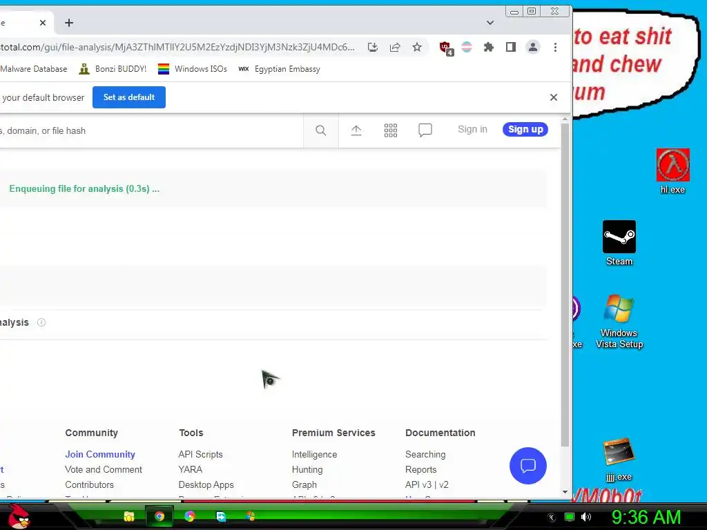Screen dimensions: 707x530
Task: Click the network monitor tray icon
Action: click(x=570, y=517)
